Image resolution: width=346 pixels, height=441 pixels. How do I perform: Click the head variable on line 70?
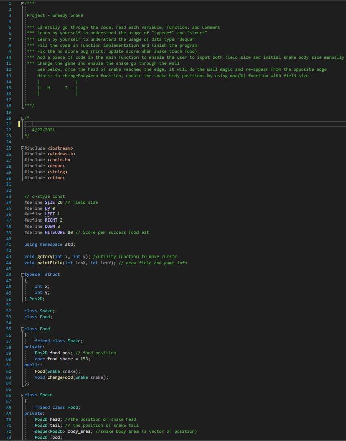pos(55,419)
